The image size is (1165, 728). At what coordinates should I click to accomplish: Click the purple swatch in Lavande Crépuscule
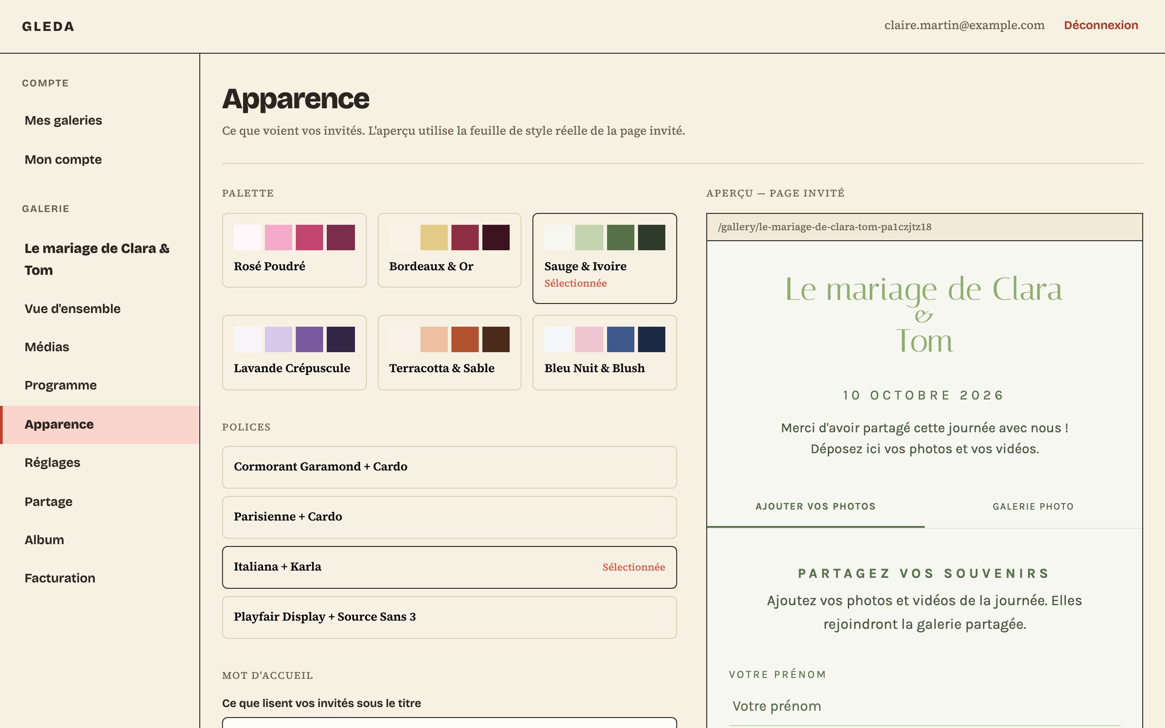pyautogui.click(x=309, y=339)
